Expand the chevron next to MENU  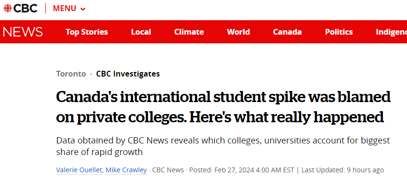tap(83, 9)
